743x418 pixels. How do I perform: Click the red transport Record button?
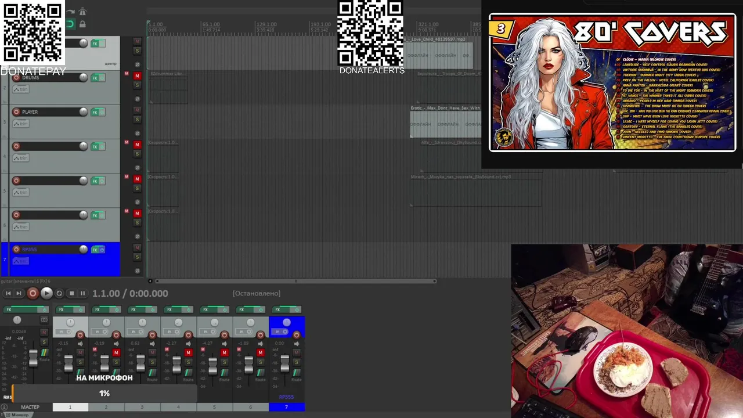point(33,294)
